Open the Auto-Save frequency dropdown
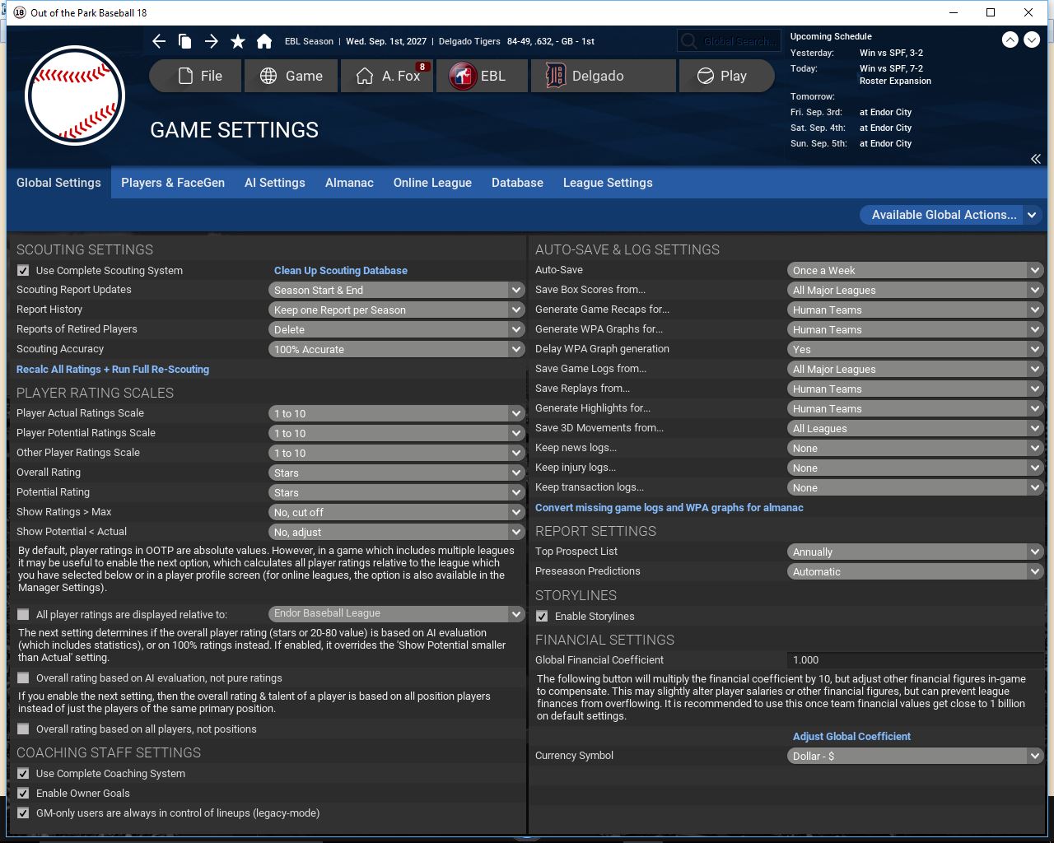1054x843 pixels. 914,271
